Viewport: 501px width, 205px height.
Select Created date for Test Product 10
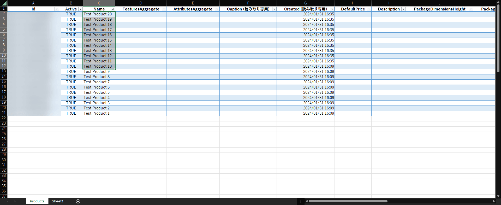pos(306,66)
